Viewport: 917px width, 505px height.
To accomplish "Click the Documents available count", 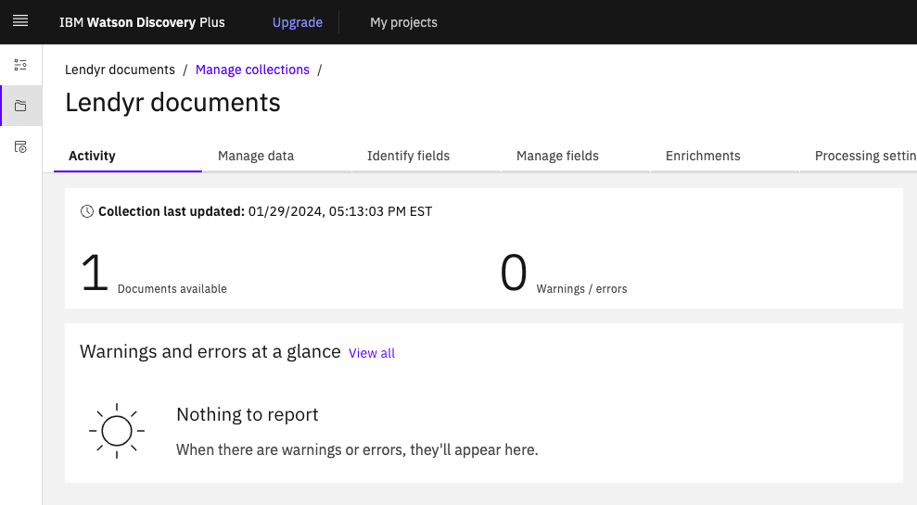I will pos(95,272).
